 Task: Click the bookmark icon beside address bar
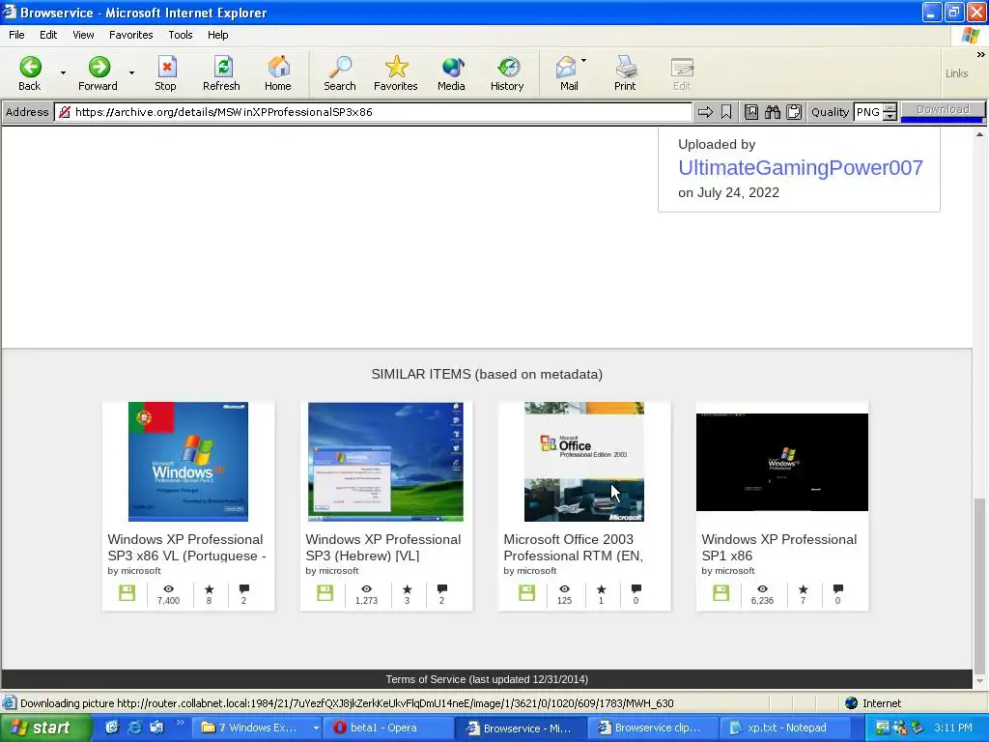(x=726, y=112)
